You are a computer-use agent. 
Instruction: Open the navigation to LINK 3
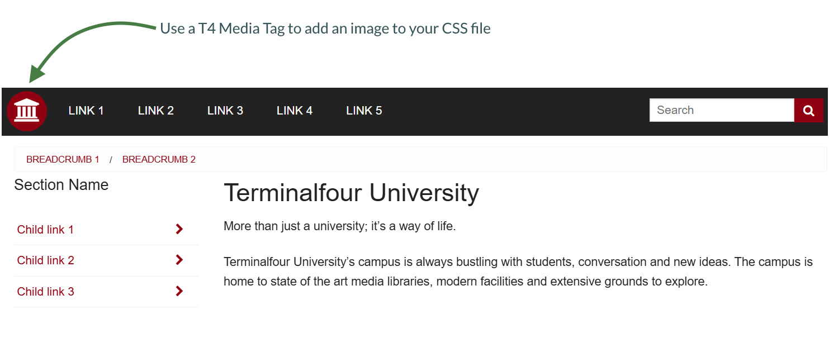pyautogui.click(x=225, y=110)
